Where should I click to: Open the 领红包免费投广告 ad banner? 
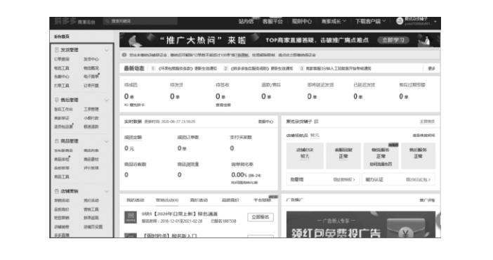pos(361,224)
